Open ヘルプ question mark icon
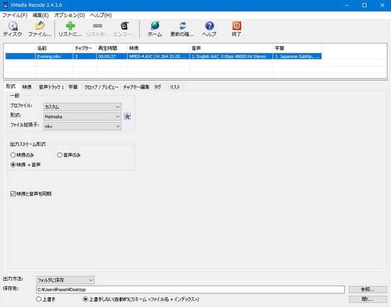 pos(209,29)
